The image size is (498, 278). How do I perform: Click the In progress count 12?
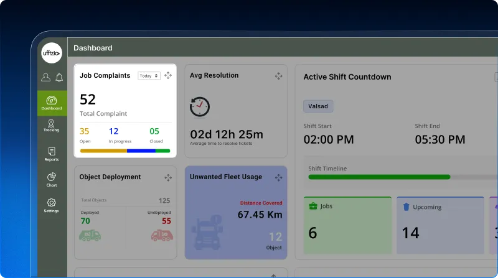point(114,131)
